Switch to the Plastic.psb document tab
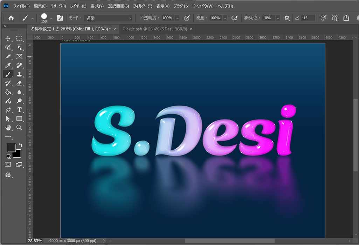 point(155,29)
